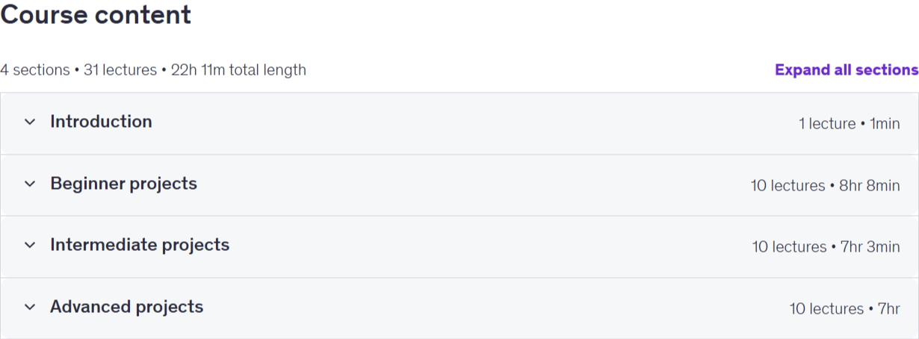Click the Course content heading
This screenshot has width=919, height=339.
point(96,14)
